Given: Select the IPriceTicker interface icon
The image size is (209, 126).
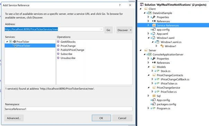Looking at the screenshot, I should tap(15, 45).
